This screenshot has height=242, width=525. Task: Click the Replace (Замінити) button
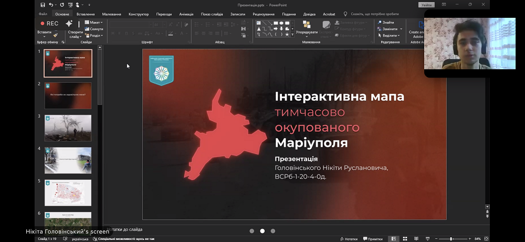click(x=390, y=29)
